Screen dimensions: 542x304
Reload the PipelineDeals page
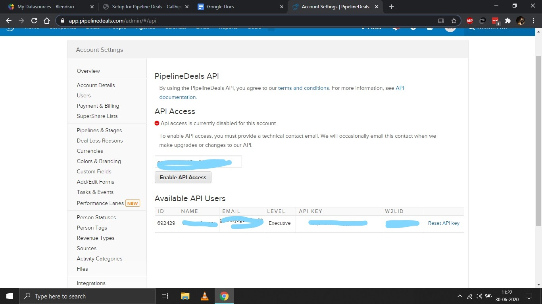[34, 21]
